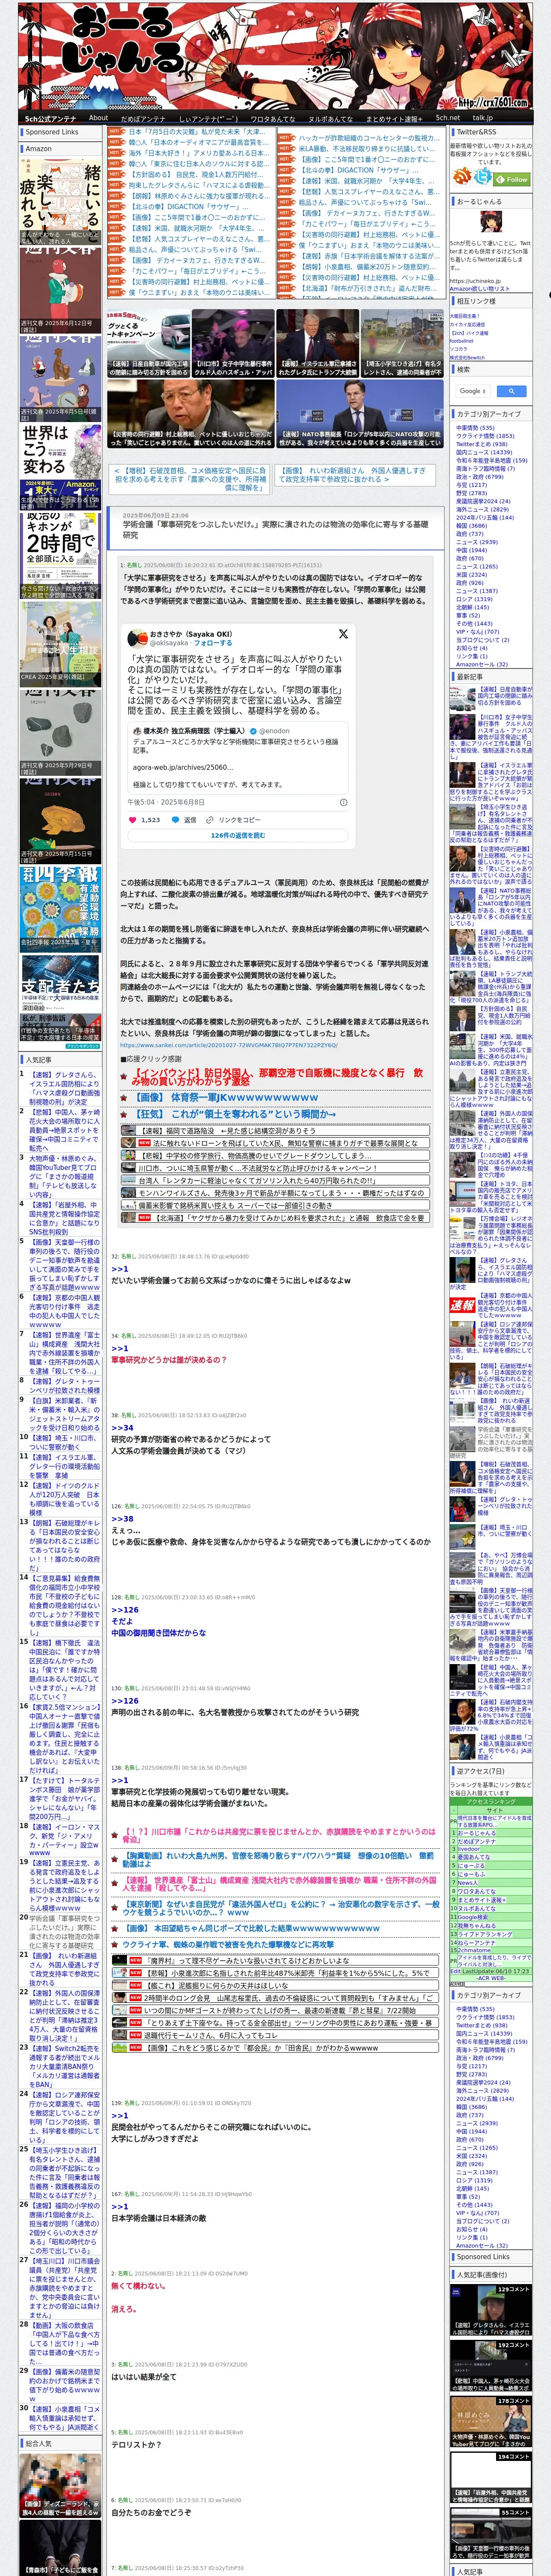Open the 5ch.net nav tab

(x=448, y=118)
